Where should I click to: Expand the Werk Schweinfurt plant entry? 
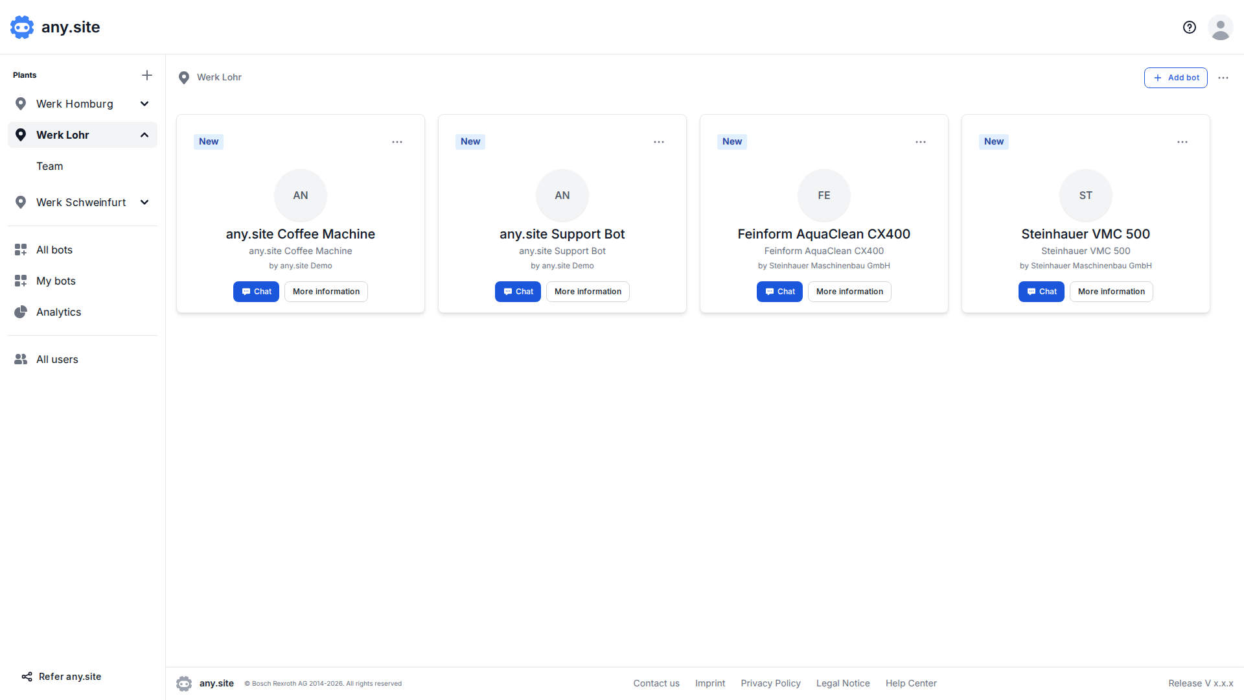(x=144, y=202)
